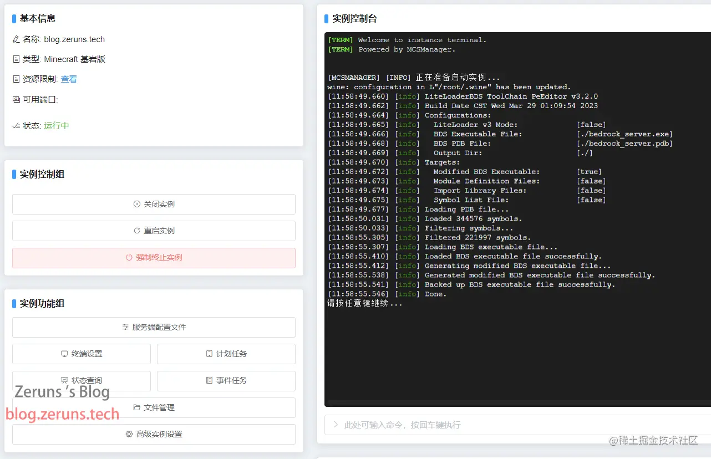
Task: Click the wine configuration updated line
Action: point(449,87)
